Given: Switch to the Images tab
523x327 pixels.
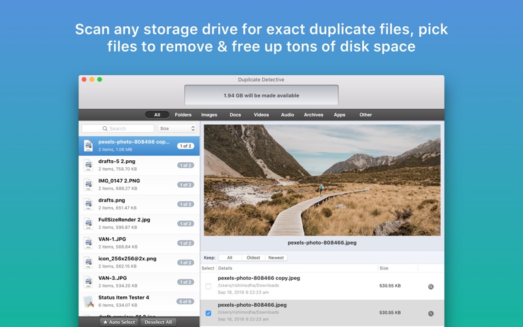Looking at the screenshot, I should (209, 114).
